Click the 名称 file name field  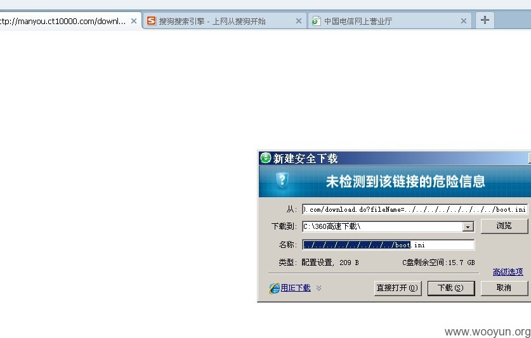click(388, 245)
